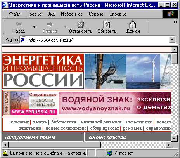Minimize the Internet Explorer window
Screen dimensions: 180x158
[x=161, y=5]
